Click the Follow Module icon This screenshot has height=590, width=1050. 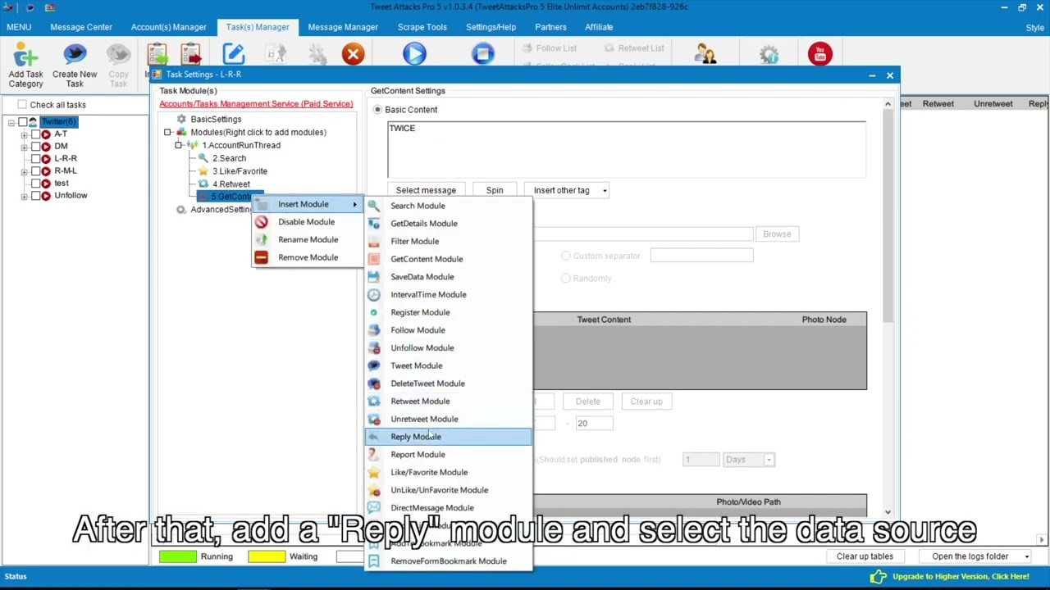coord(374,330)
